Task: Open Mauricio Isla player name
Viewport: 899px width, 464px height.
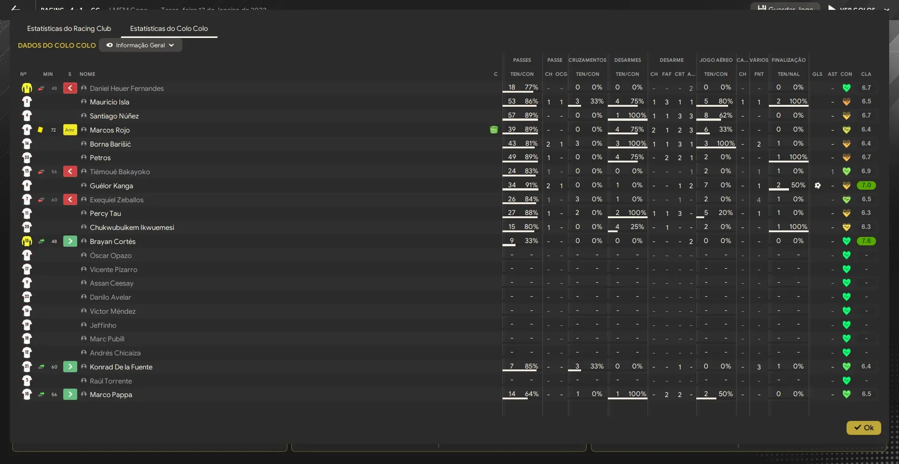Action: pyautogui.click(x=110, y=102)
